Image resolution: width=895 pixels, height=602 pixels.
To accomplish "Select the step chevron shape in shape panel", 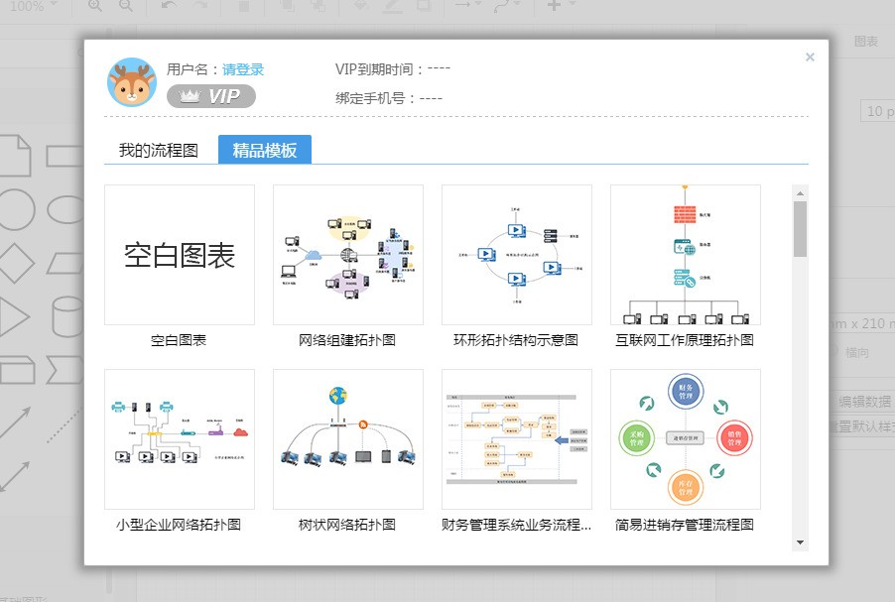I will [x=64, y=370].
